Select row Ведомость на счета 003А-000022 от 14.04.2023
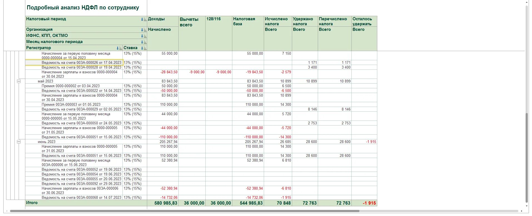 point(82,91)
